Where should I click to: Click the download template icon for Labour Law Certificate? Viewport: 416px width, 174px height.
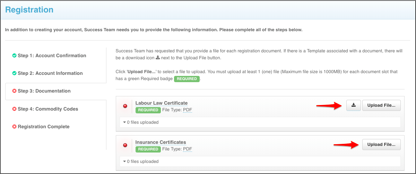[x=353, y=106]
